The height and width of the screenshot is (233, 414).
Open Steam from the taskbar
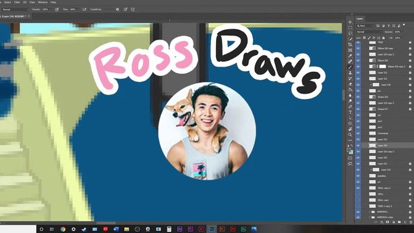(x=84, y=229)
